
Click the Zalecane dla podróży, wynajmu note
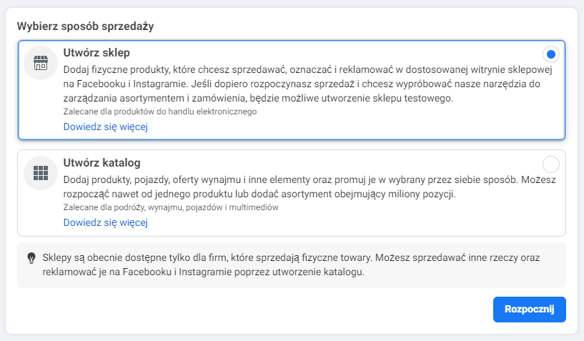171,207
